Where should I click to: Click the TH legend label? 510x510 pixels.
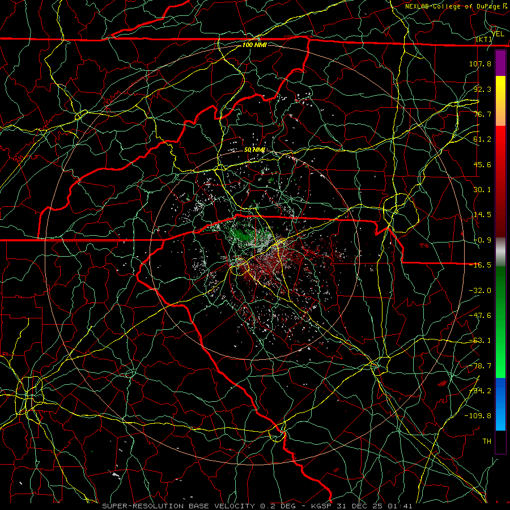click(x=487, y=441)
